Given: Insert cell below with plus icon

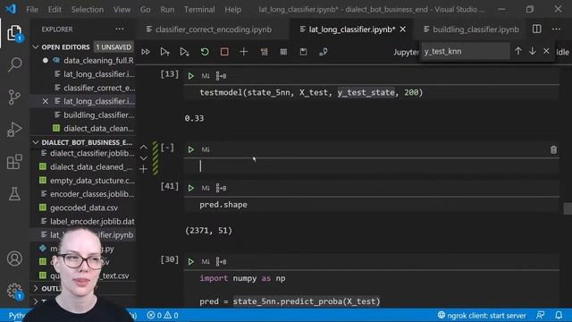Looking at the screenshot, I should coord(143,169).
